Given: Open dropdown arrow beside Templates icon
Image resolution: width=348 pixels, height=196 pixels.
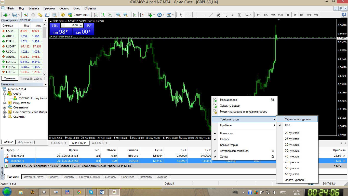Looking at the screenshot, I should (x=173, y=15).
